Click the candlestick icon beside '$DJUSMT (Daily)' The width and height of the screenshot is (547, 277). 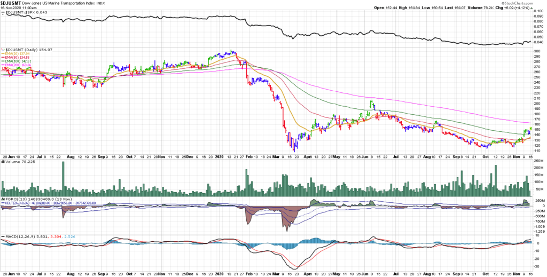click(4, 50)
